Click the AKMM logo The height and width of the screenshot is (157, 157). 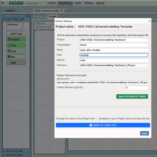tap(16, 3)
